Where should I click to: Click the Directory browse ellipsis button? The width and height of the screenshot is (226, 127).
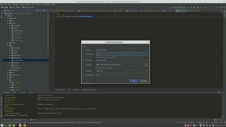[x=146, y=65]
